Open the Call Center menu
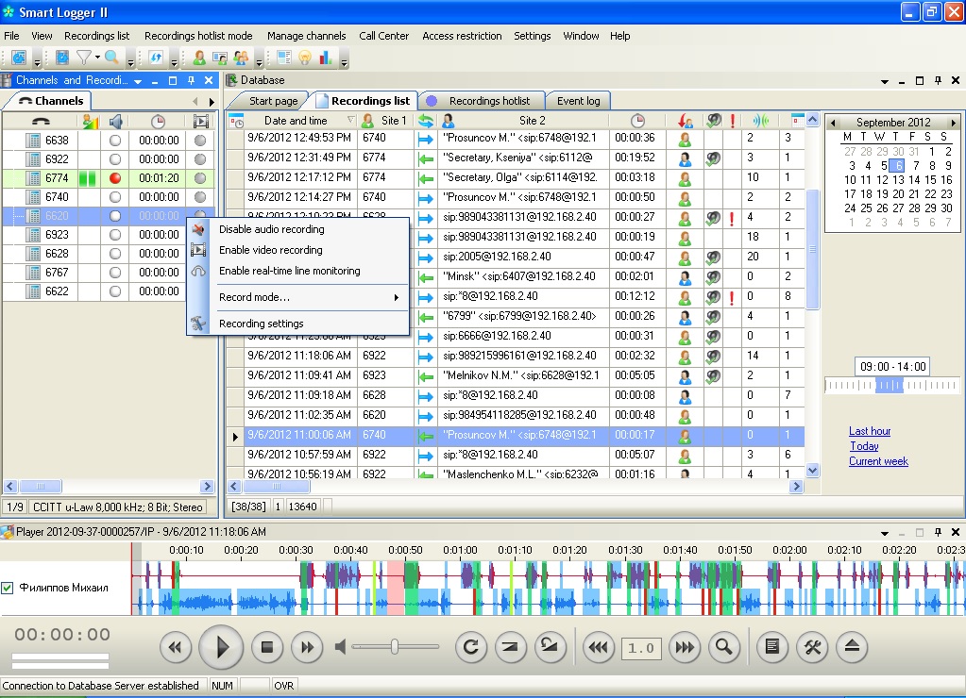Image resolution: width=966 pixels, height=698 pixels. coord(383,36)
